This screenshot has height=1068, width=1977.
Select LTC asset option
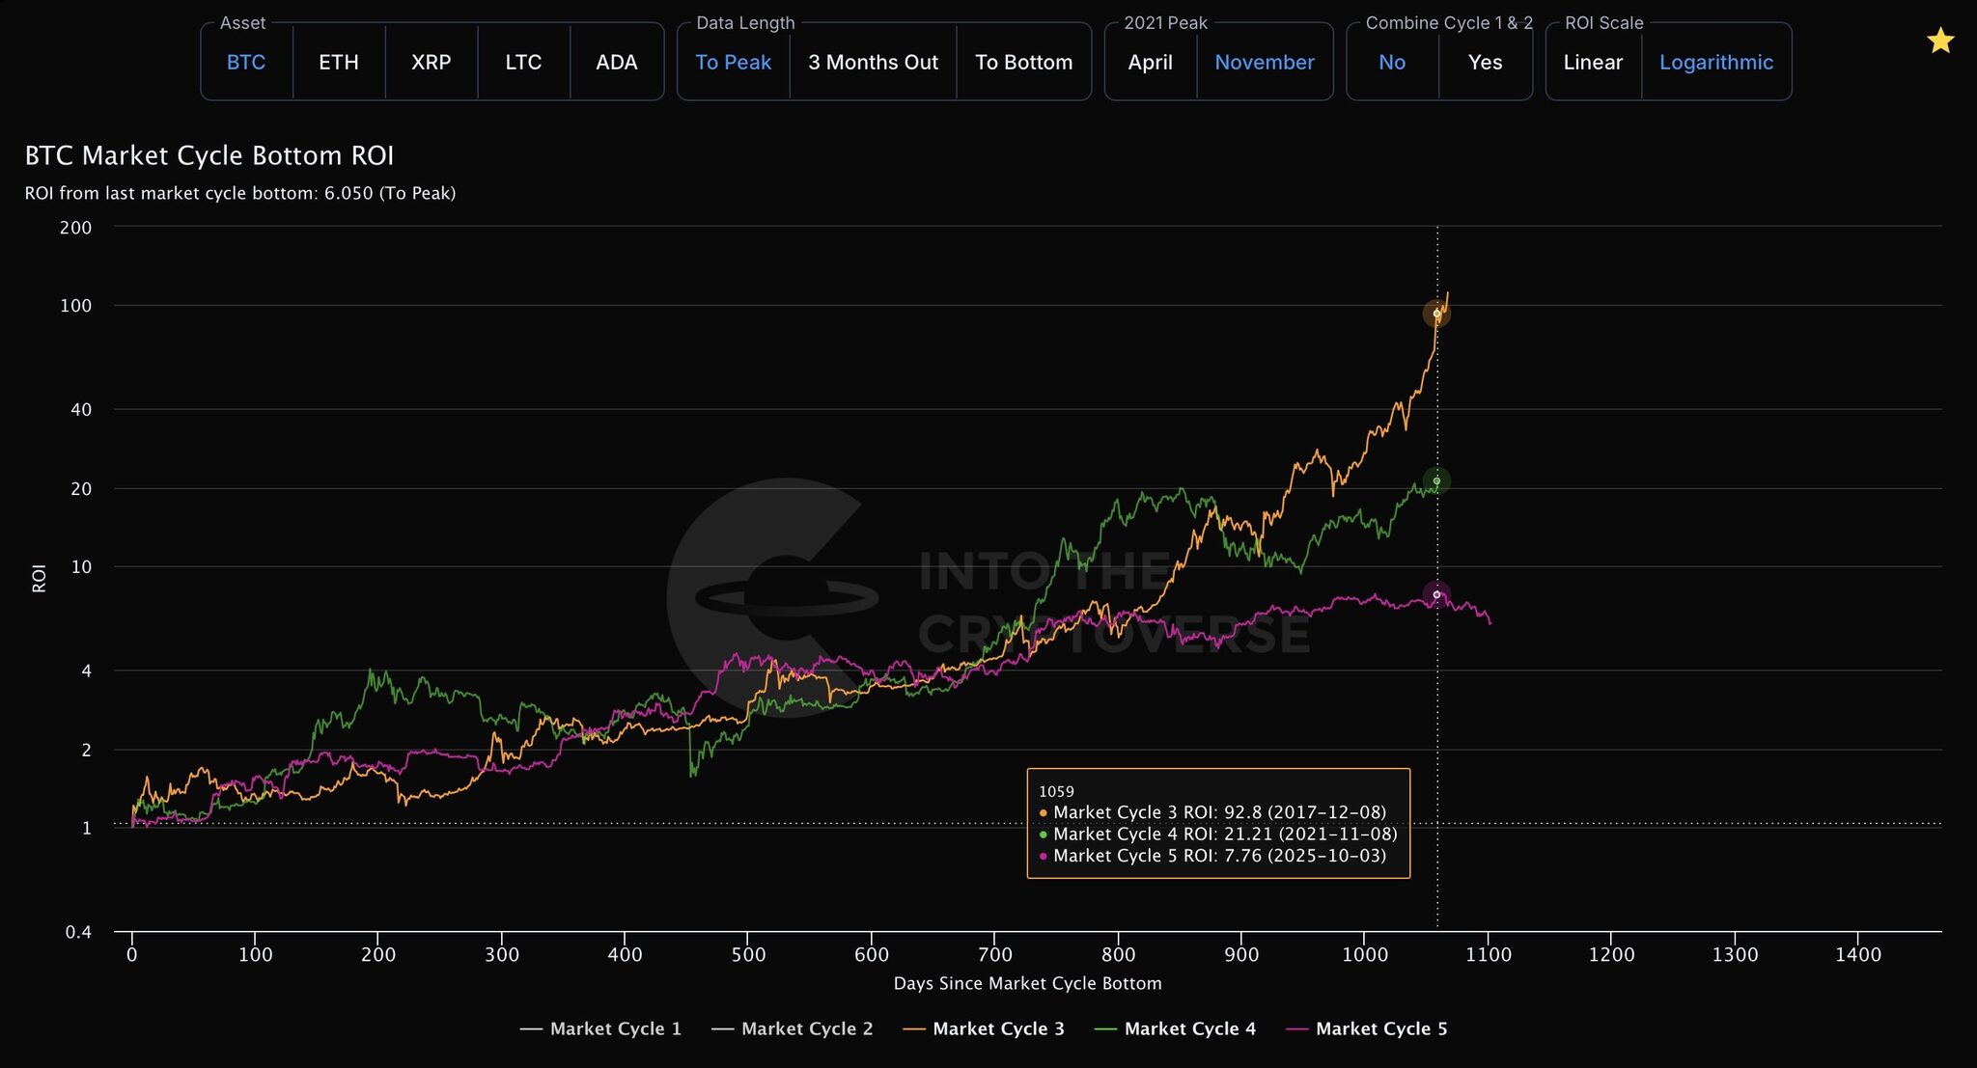[523, 63]
